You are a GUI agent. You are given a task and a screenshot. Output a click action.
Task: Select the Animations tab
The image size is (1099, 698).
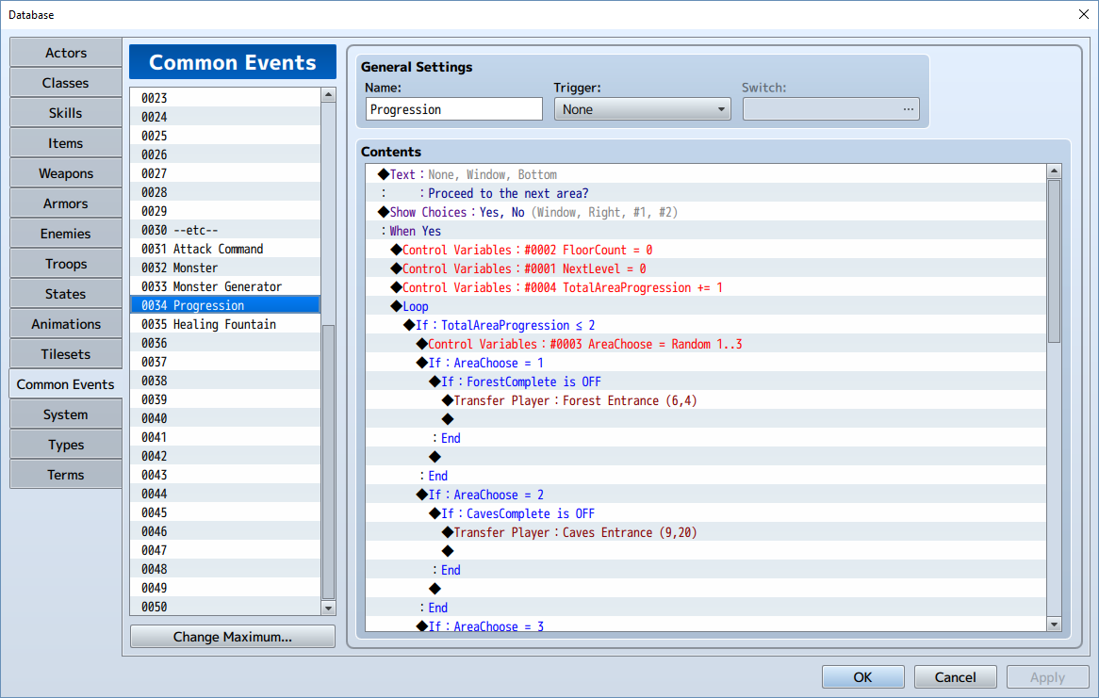[x=66, y=324]
